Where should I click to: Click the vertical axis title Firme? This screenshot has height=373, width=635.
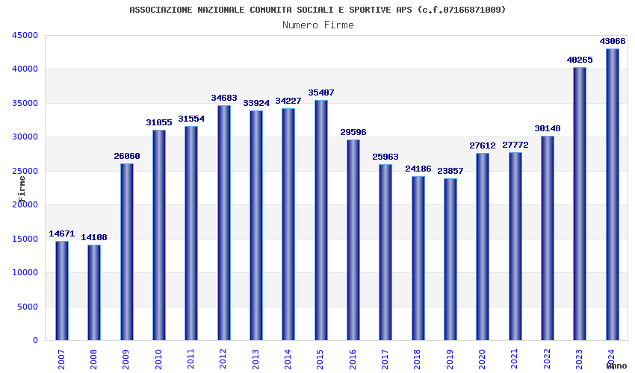(x=22, y=189)
